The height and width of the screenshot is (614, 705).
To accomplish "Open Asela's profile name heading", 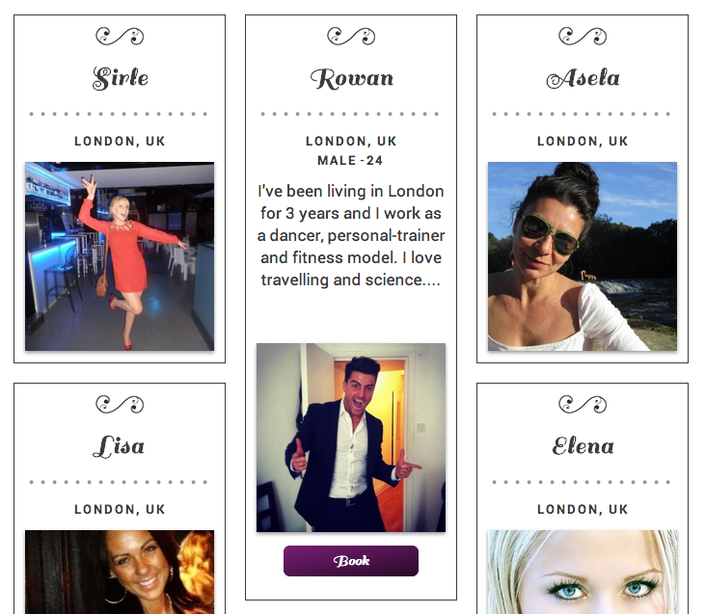I will [583, 78].
